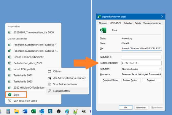Image resolution: width=172 pixels, height=115 pixels.
Task: Click the Excel icon in the taskbar
Action: 33,111
